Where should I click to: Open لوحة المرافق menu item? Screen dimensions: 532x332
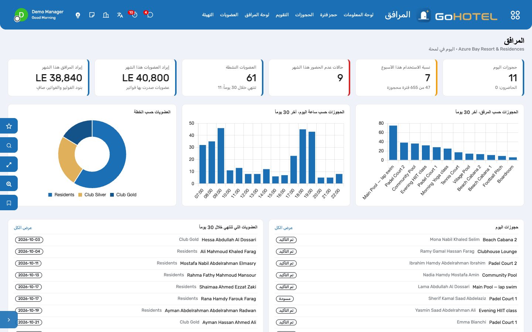[257, 15]
